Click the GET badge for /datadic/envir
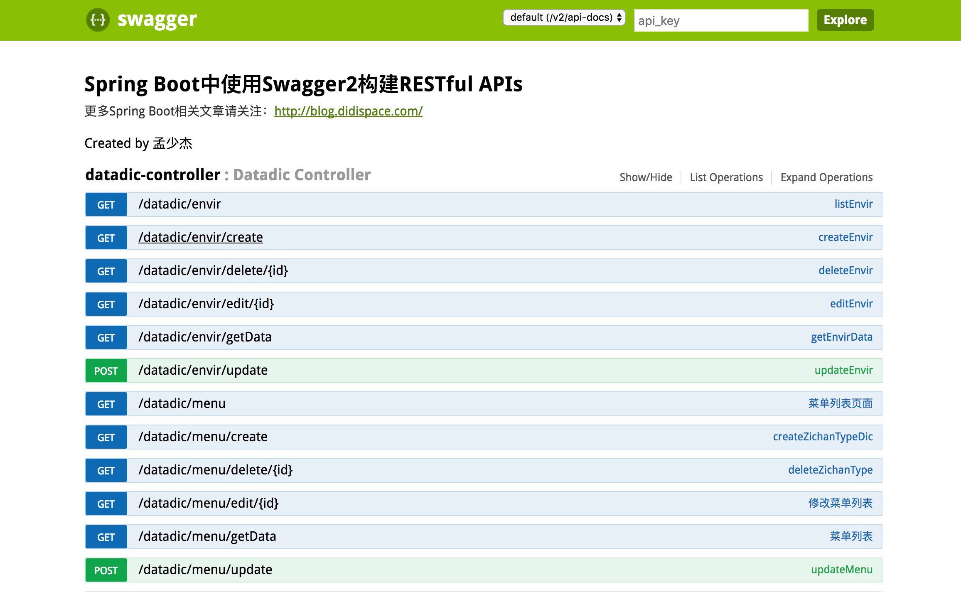The height and width of the screenshot is (592, 961). [106, 204]
